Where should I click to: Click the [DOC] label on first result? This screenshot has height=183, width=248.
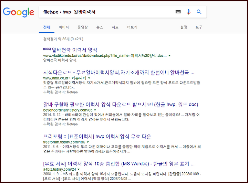[47, 49]
